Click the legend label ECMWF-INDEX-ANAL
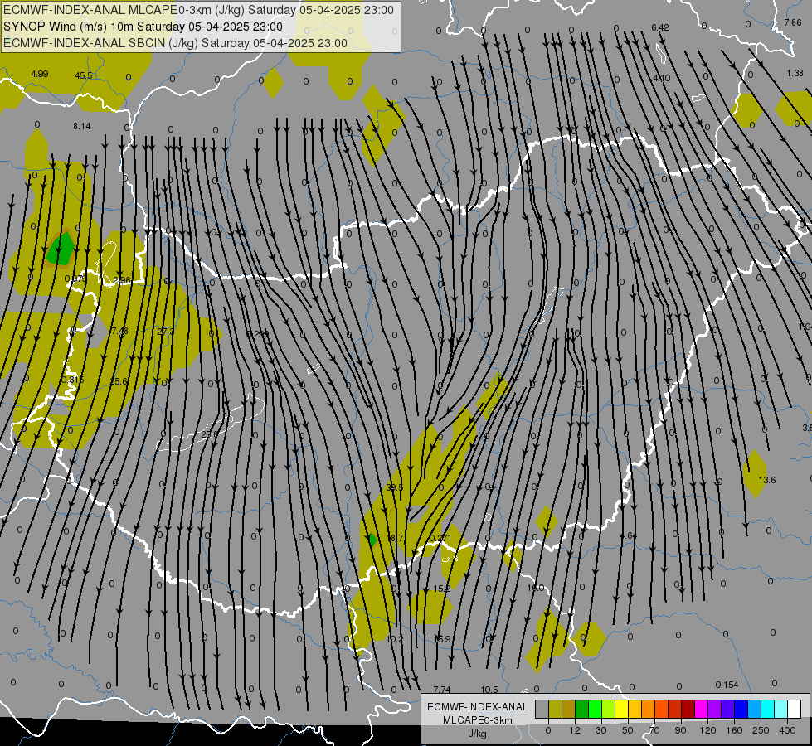812x746 pixels. click(x=477, y=707)
